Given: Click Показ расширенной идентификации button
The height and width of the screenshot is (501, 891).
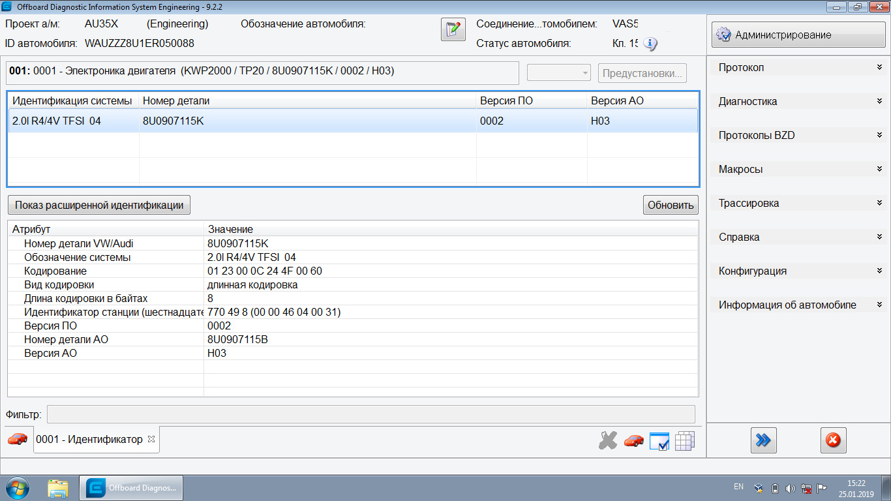Looking at the screenshot, I should pyautogui.click(x=99, y=205).
